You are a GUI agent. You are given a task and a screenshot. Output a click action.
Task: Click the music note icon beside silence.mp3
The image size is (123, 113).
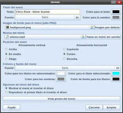7,37
